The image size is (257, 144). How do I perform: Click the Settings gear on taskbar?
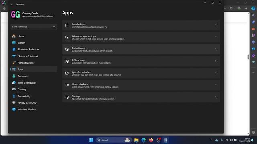pyautogui.click(x=166, y=140)
